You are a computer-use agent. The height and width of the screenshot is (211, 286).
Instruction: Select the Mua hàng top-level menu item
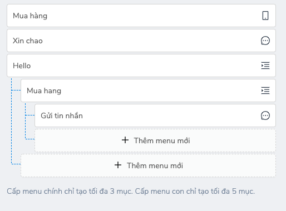click(141, 16)
